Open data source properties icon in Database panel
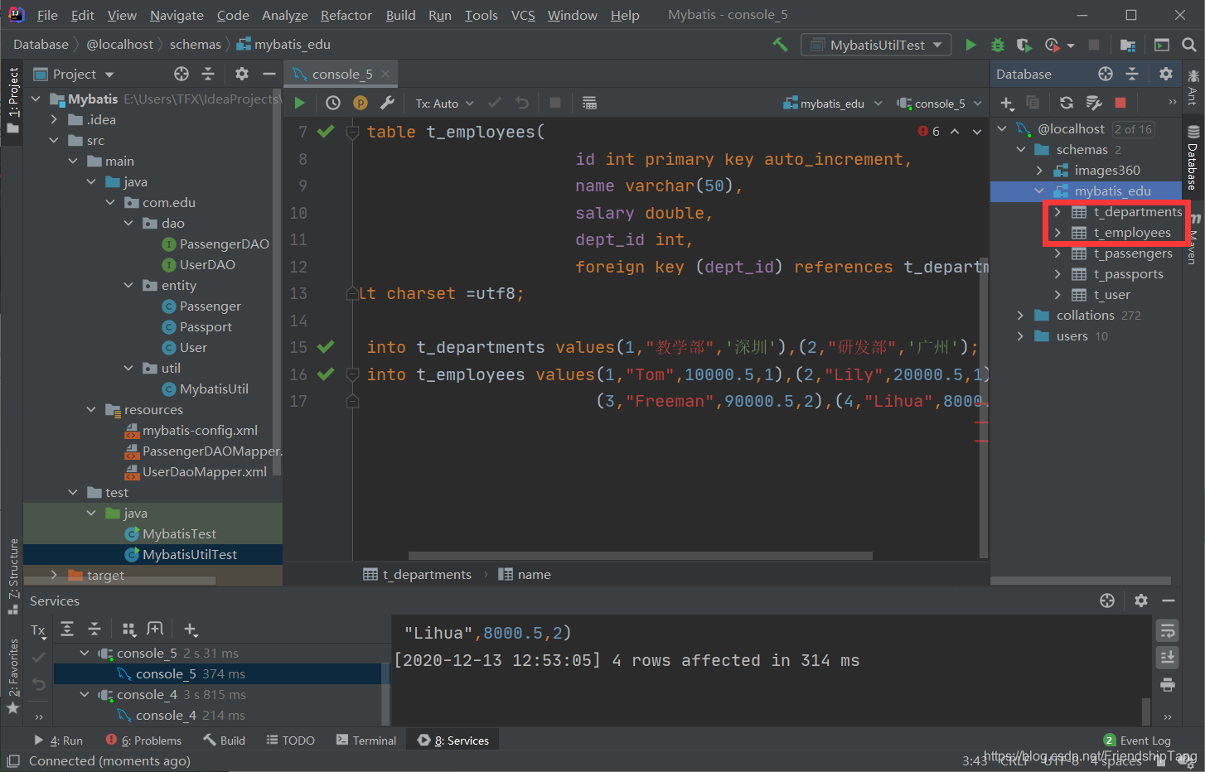The height and width of the screenshot is (772, 1205). click(x=1094, y=103)
